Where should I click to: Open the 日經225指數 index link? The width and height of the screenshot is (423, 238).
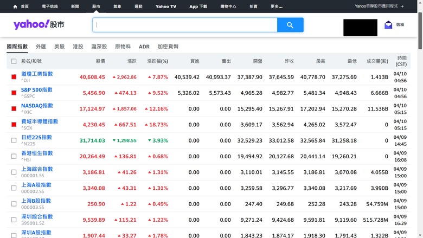coord(36,138)
